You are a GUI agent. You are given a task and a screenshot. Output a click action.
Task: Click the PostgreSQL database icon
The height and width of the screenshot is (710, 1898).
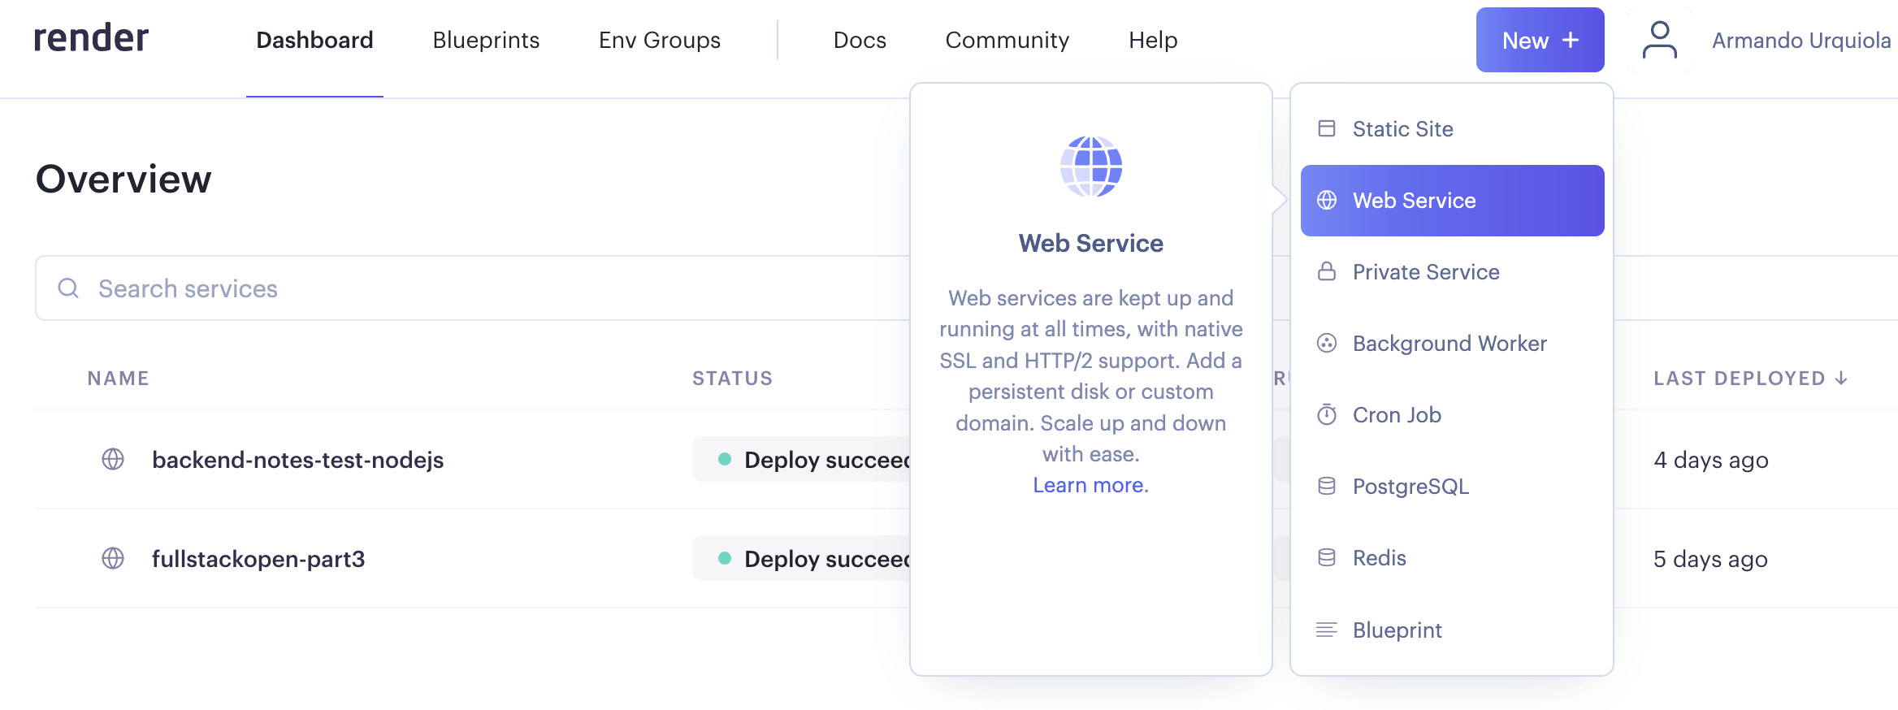1327,486
